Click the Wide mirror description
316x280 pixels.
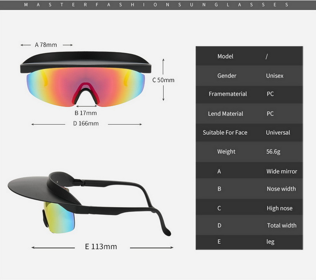click(x=282, y=171)
